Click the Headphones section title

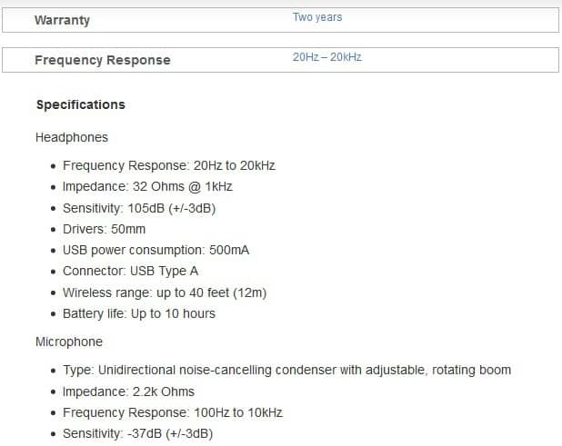point(71,137)
